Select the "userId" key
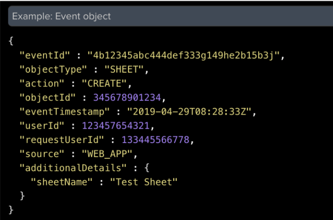The image size is (333, 220). [x=42, y=126]
